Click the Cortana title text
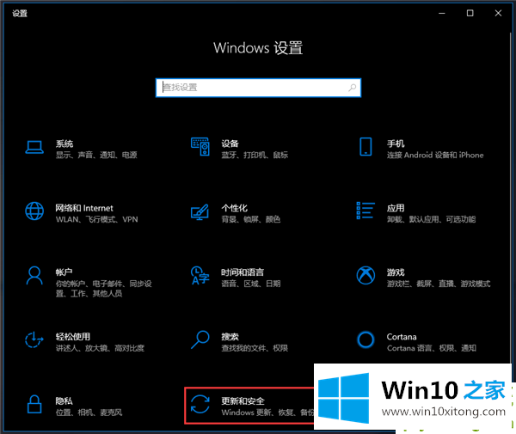The height and width of the screenshot is (434, 516). pos(402,337)
